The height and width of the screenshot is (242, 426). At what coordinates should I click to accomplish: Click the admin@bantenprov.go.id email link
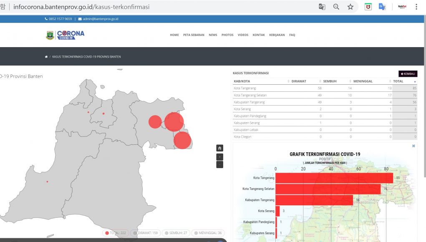click(x=100, y=19)
